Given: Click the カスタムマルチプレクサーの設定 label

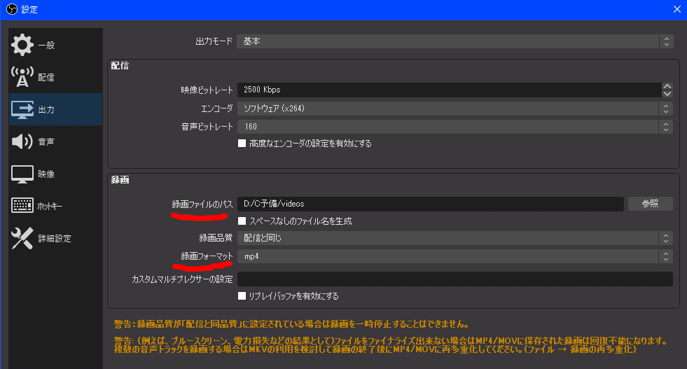Looking at the screenshot, I should (x=182, y=279).
